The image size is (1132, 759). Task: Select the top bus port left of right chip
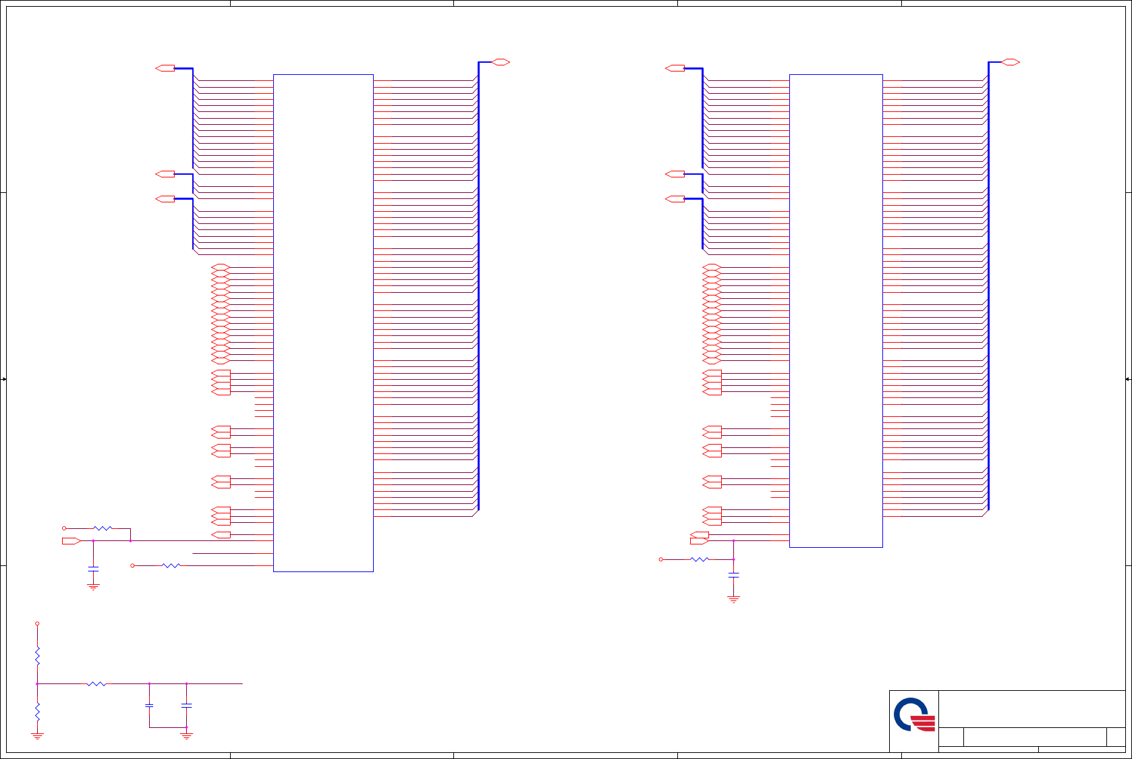(x=675, y=68)
